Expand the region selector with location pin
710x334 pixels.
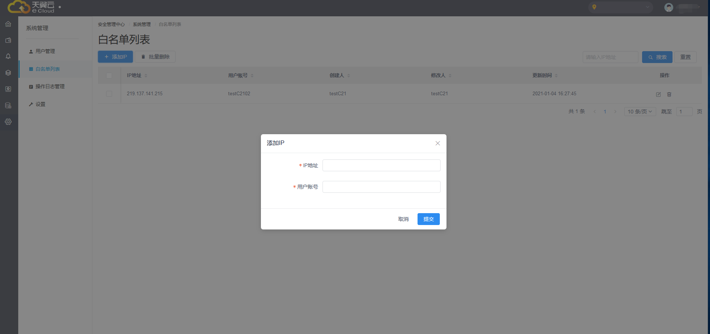pyautogui.click(x=620, y=7)
